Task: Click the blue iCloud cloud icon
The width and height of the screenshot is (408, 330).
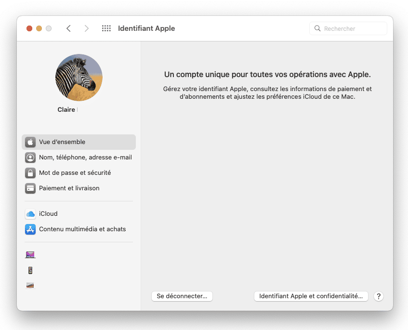Action: click(30, 214)
